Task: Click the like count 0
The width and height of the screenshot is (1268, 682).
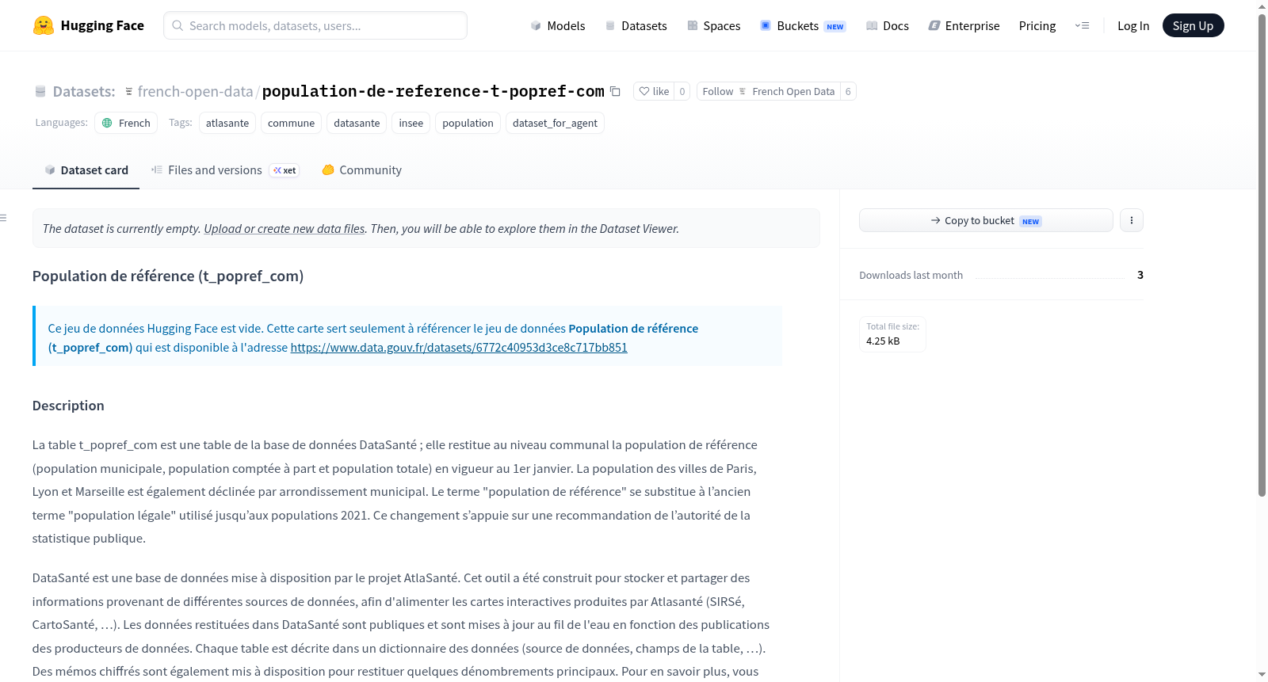Action: (x=682, y=91)
